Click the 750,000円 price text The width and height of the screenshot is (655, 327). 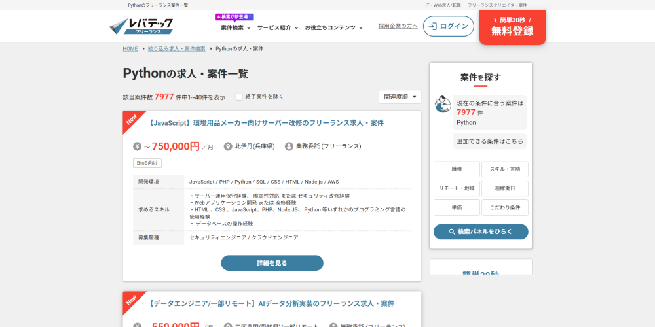click(176, 146)
